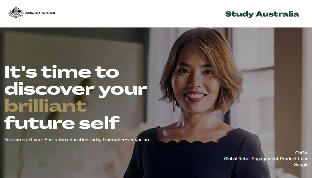Click the subtitle about starting your Australian education
This screenshot has height=178, width=312.
pyautogui.click(x=78, y=140)
